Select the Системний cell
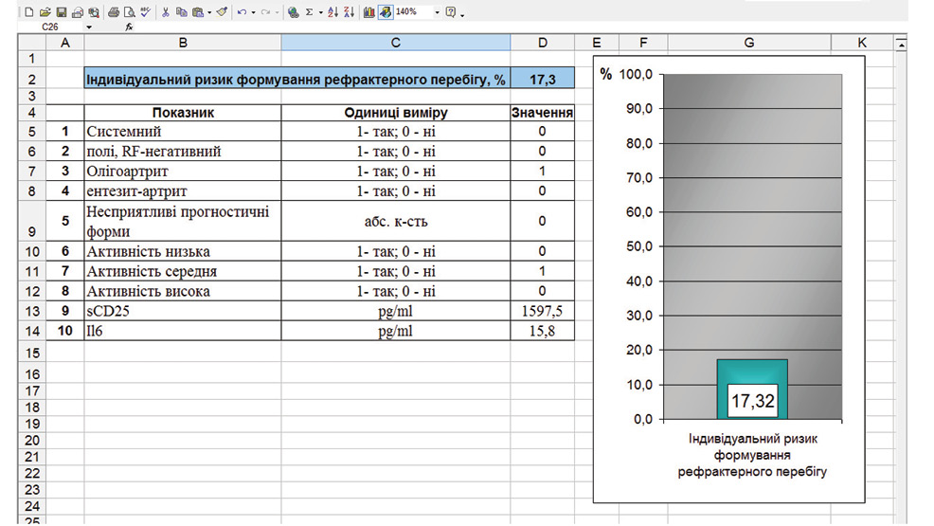 point(183,131)
